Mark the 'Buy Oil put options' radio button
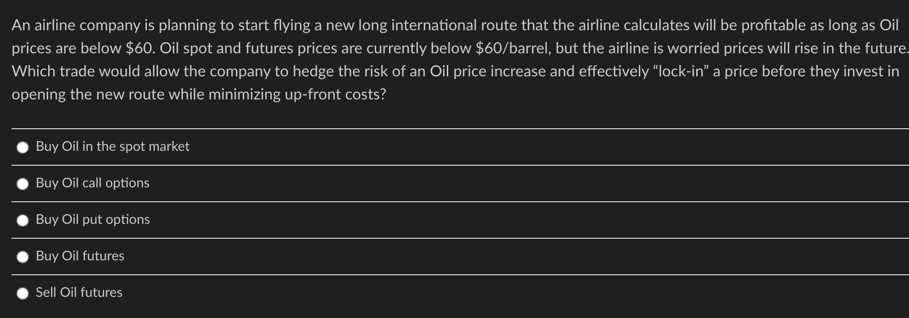Image resolution: width=909 pixels, height=318 pixels. pos(23,220)
